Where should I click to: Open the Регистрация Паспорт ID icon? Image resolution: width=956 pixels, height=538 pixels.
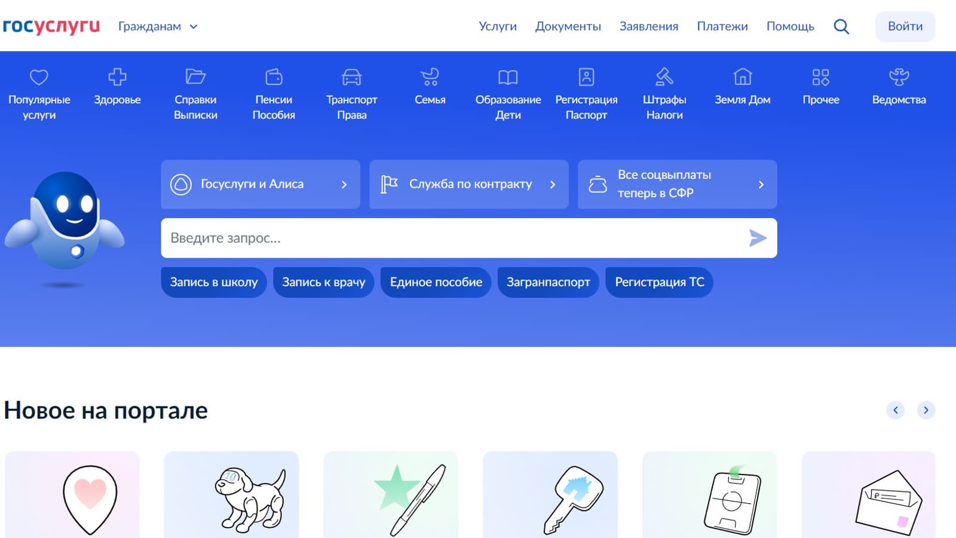point(586,77)
